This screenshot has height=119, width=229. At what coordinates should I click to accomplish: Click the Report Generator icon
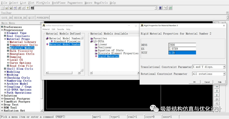pos(23,8)
